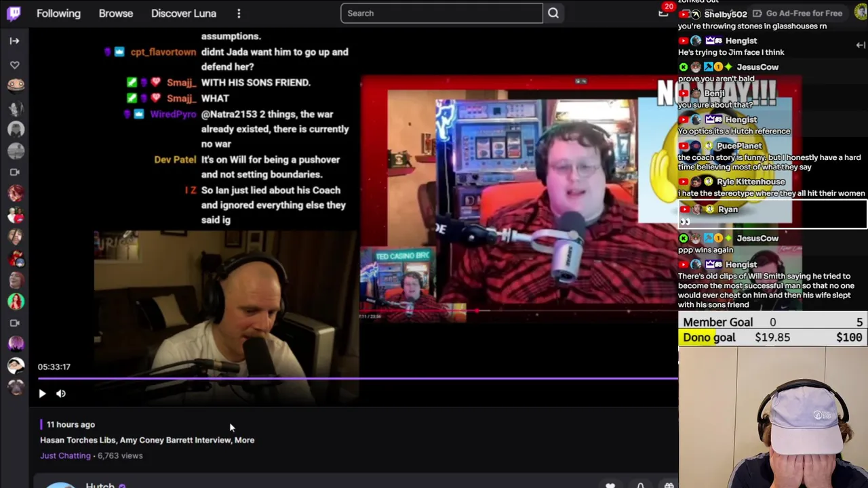
Task: Click the $19.85 donation amount
Action: pyautogui.click(x=772, y=338)
